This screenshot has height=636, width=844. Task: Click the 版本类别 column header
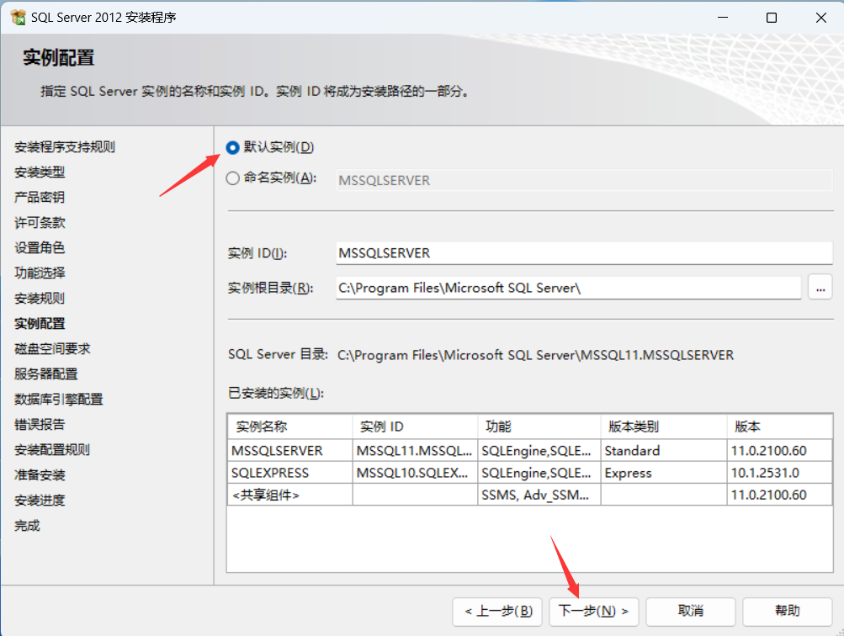[x=664, y=427]
